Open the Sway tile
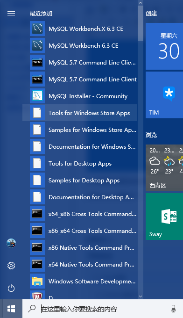 point(164,217)
